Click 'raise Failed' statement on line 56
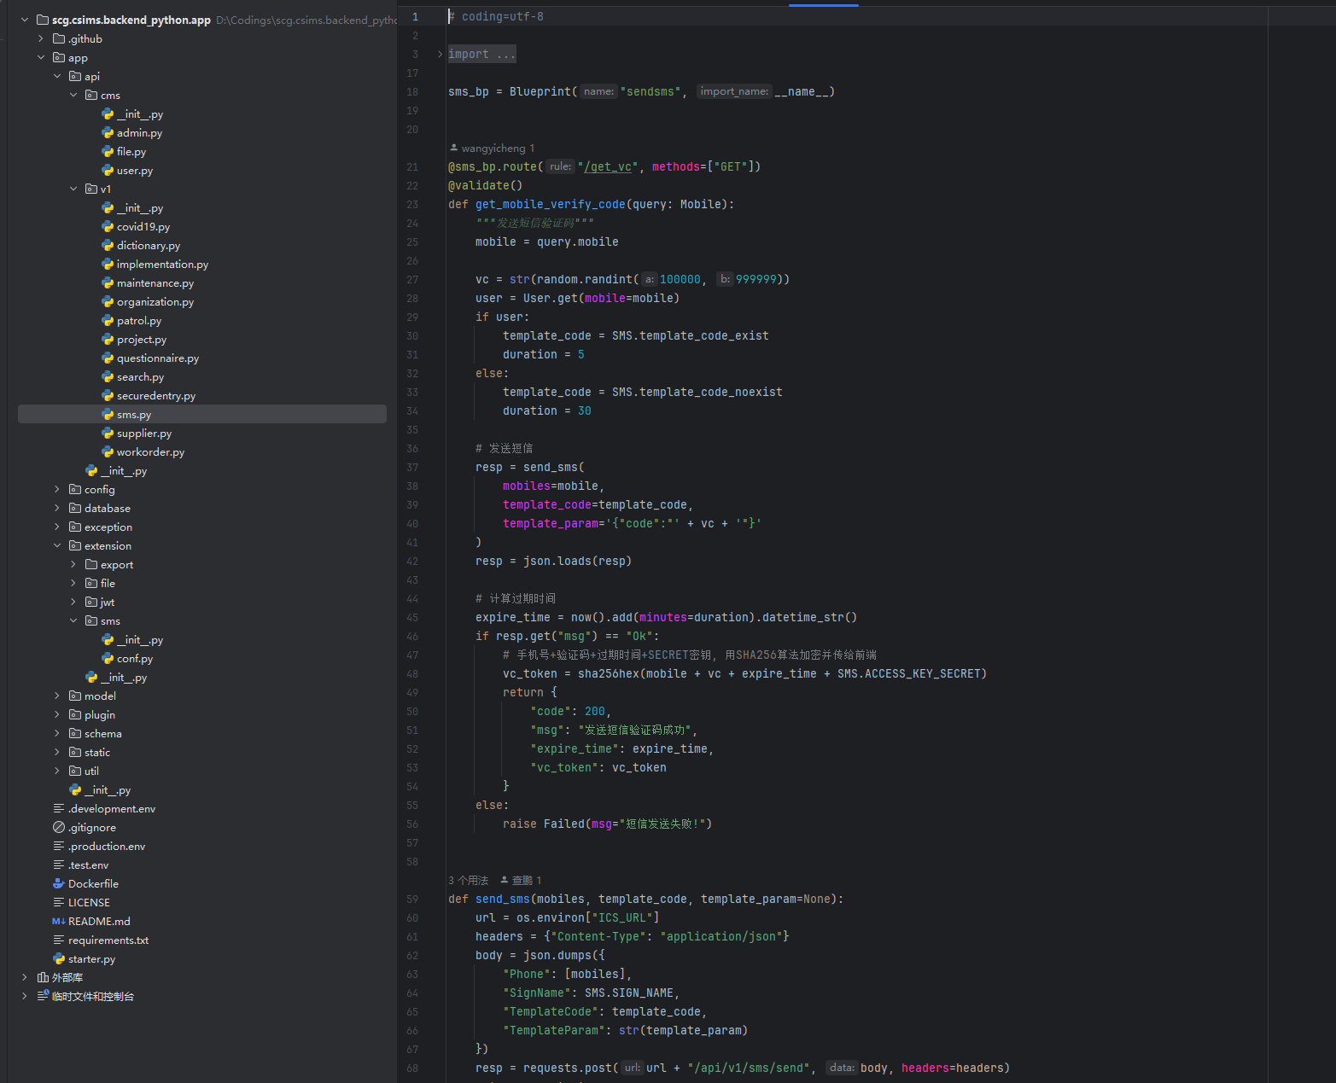Image resolution: width=1336 pixels, height=1083 pixels. click(544, 824)
